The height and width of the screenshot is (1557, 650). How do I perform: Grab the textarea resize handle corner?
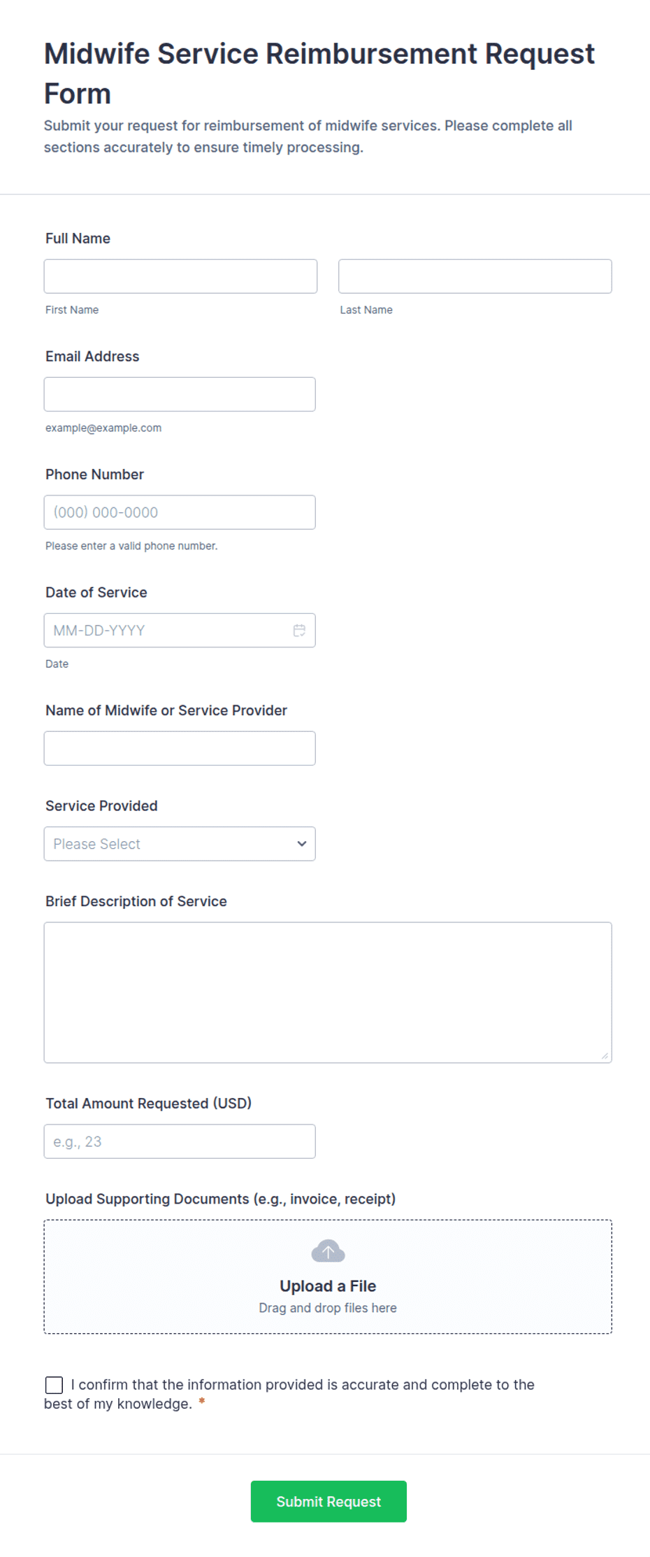click(605, 1055)
